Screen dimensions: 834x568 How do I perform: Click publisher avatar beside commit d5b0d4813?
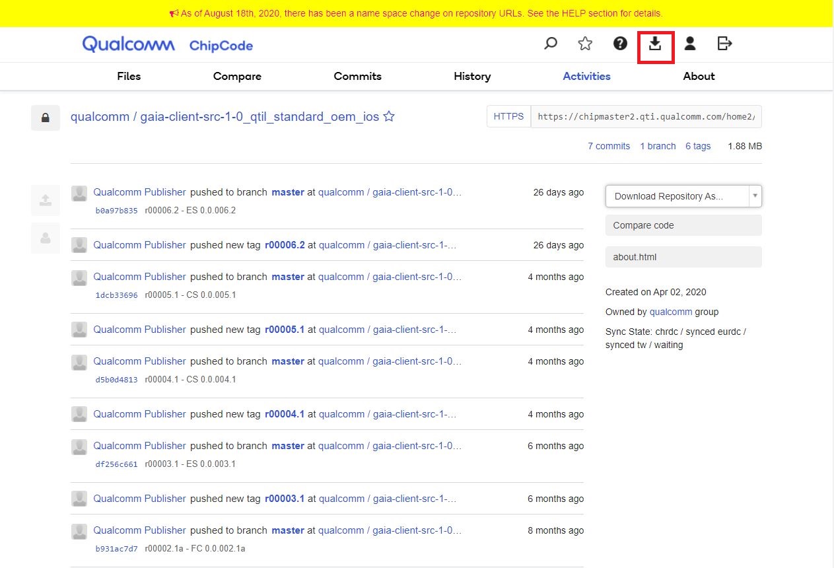click(79, 362)
